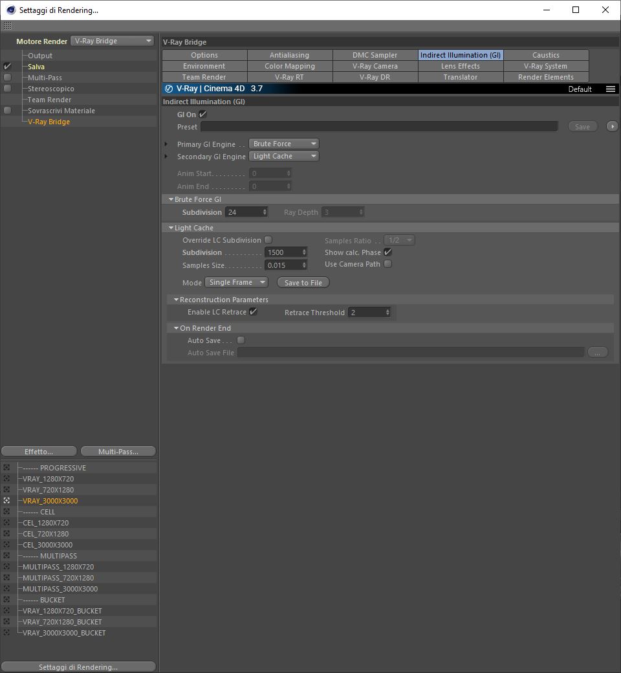Open the V-Ray Camera tab
The image size is (621, 673).
tap(375, 66)
